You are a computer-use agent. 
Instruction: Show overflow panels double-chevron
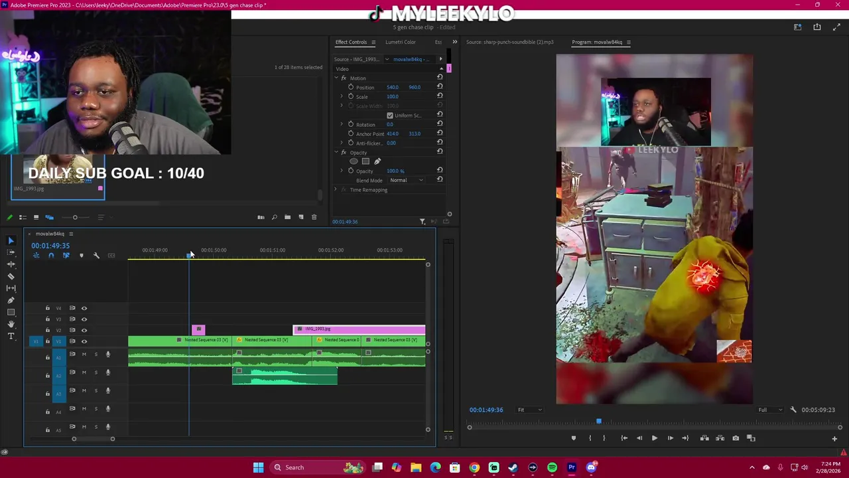pyautogui.click(x=454, y=42)
